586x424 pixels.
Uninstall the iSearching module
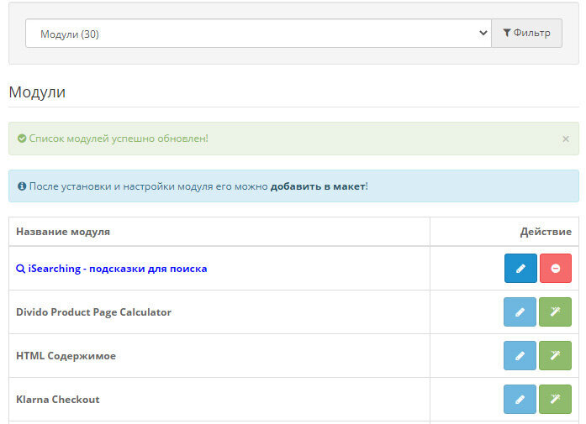pyautogui.click(x=555, y=269)
